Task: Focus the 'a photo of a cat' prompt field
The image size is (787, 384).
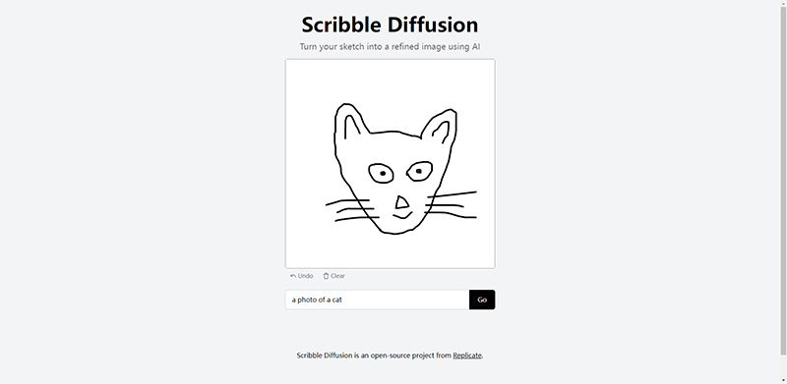Action: (x=378, y=300)
